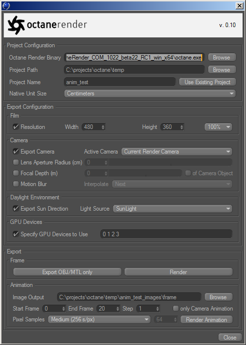Toggle the Export Sun Direction checkbox
This screenshot has height=345, width=246.
coord(16,208)
